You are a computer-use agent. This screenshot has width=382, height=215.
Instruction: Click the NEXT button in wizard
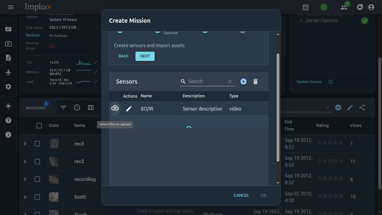pyautogui.click(x=145, y=56)
